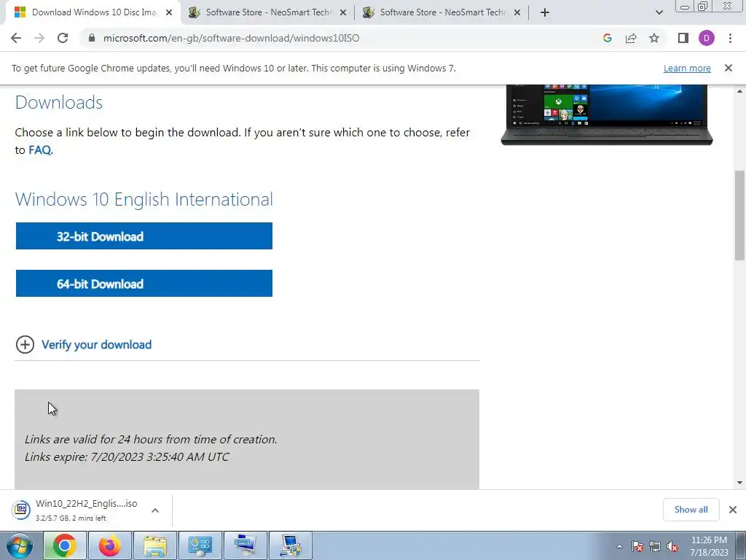Show all downloads
Viewport: 746px width, 560px height.
pos(691,510)
